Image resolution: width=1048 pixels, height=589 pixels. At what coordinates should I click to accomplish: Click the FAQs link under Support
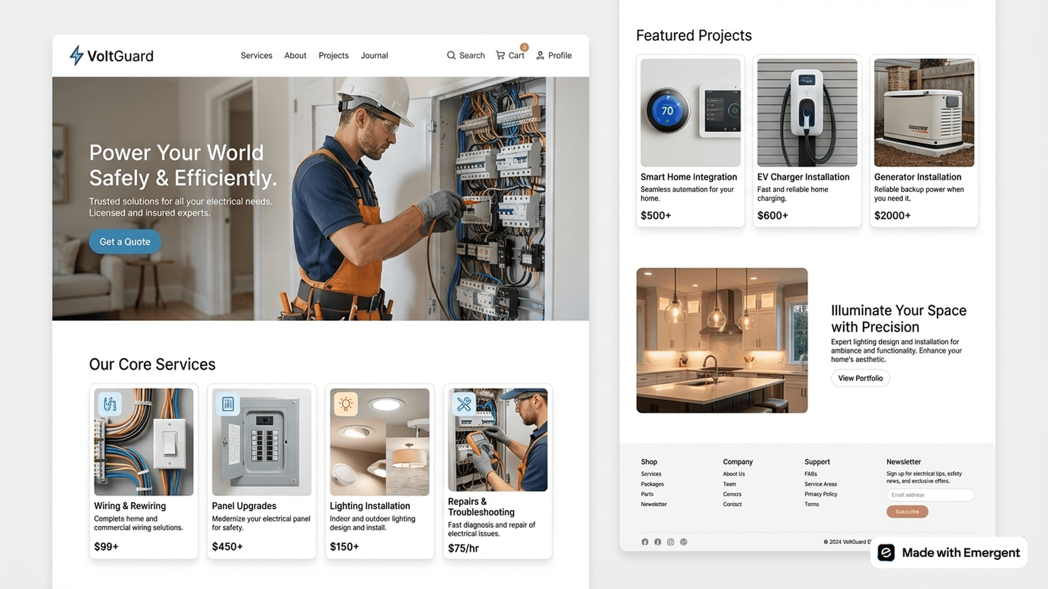coord(810,473)
